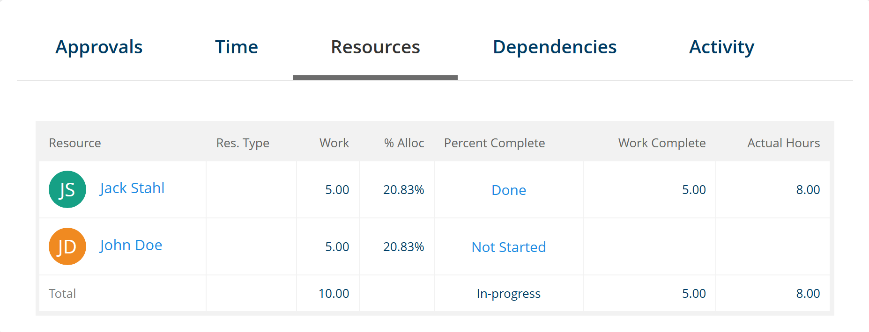Open the Dependencies tab

coord(555,47)
